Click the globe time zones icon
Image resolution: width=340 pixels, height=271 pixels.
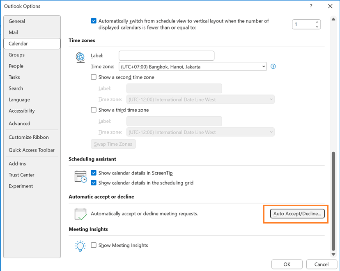point(80,57)
